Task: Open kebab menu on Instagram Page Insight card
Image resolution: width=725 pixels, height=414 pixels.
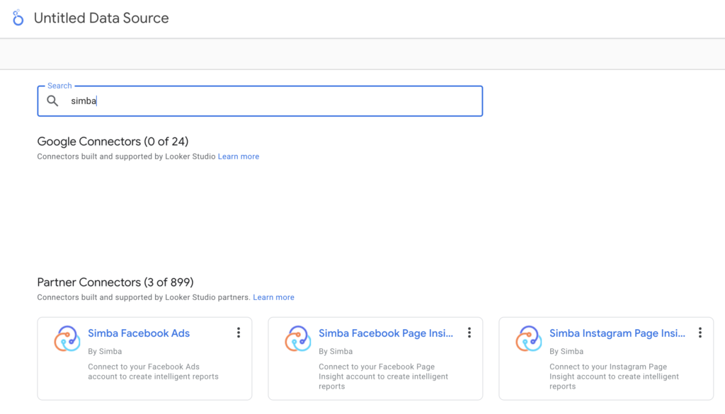Action: click(x=700, y=333)
